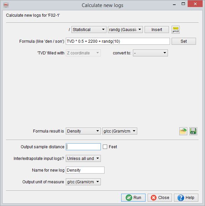The width and height of the screenshot is (205, 206).
Task: Run the log calculation
Action: [x=133, y=198]
